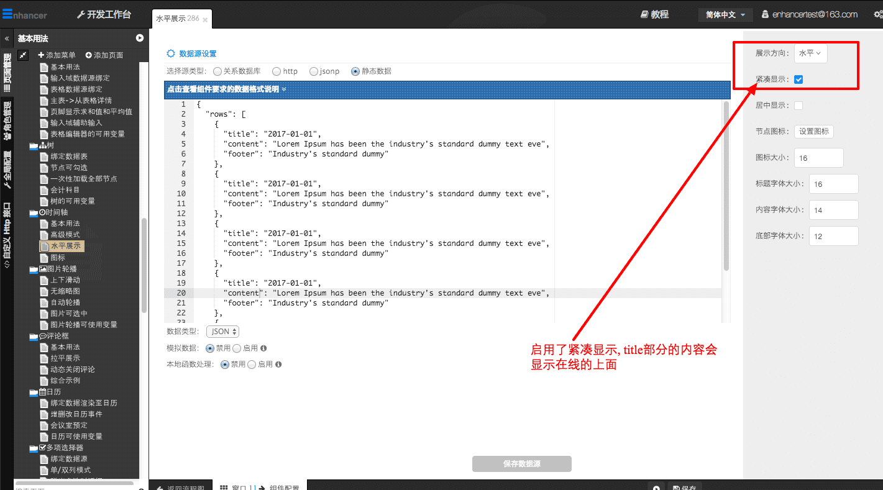The height and width of the screenshot is (490, 883).
Task: Click the 添加页面 add page icon
Action: pos(89,55)
